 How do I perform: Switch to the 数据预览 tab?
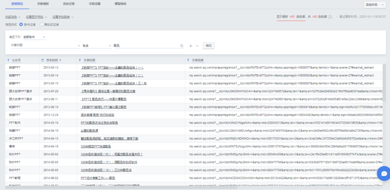pos(17,4)
